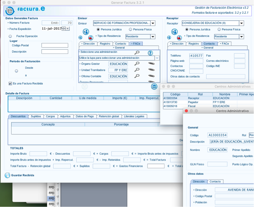The width and height of the screenshot is (254, 207).
Task: Enable the Fecha Operación radio button
Action: 10,36
